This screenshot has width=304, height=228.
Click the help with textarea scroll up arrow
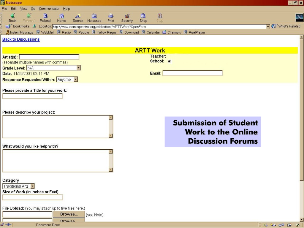[111, 151]
